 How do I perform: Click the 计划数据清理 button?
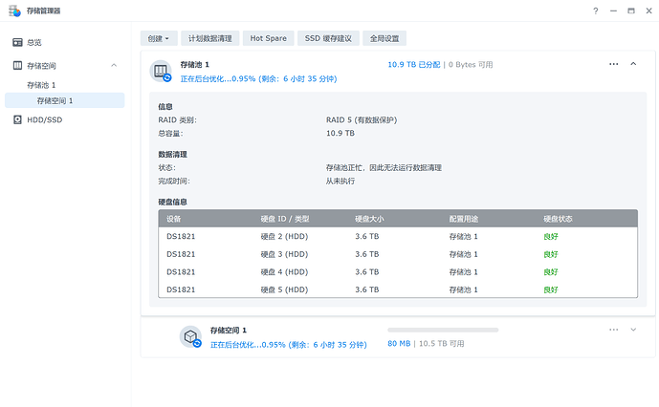pos(209,38)
